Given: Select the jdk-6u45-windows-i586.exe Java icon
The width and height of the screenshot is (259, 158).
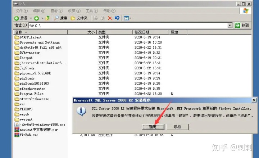Looking at the screenshot, I should [17, 125].
